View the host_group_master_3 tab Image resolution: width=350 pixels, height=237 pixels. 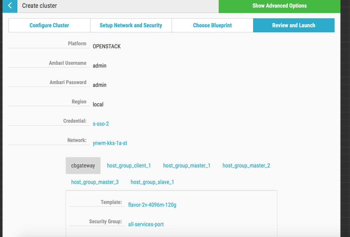tap(95, 182)
